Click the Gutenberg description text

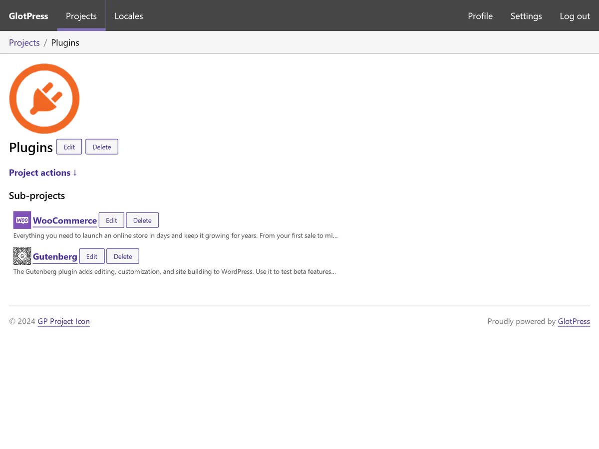tap(175, 272)
